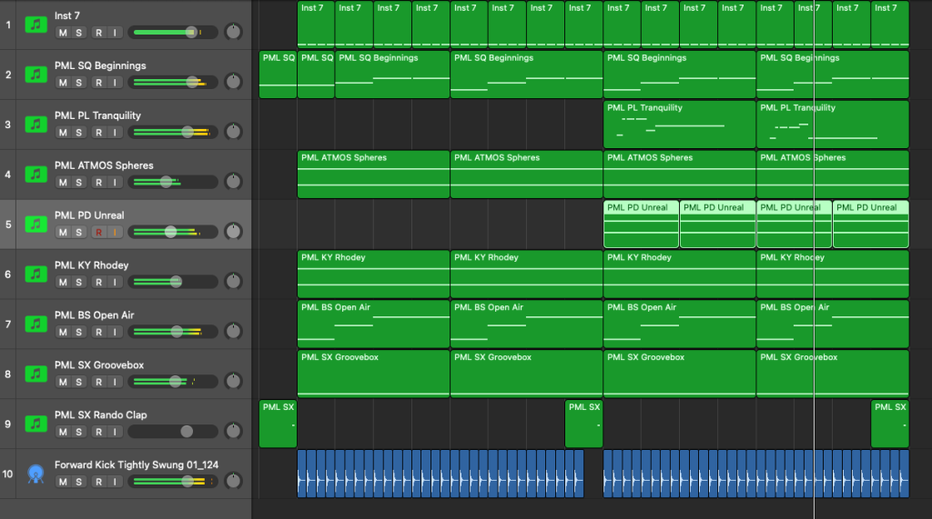The width and height of the screenshot is (932, 519).
Task: Click the PML KY Rhodey instrument icon
Action: click(36, 274)
